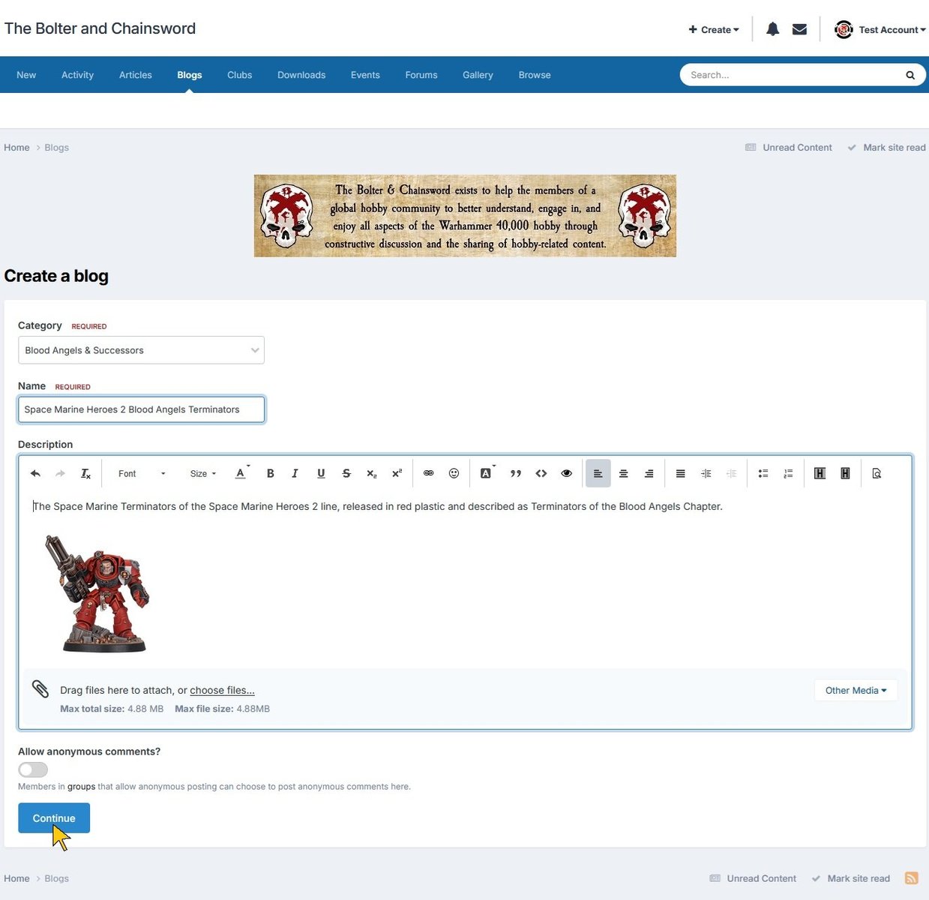
Task: Go to the New tab
Action: point(26,75)
